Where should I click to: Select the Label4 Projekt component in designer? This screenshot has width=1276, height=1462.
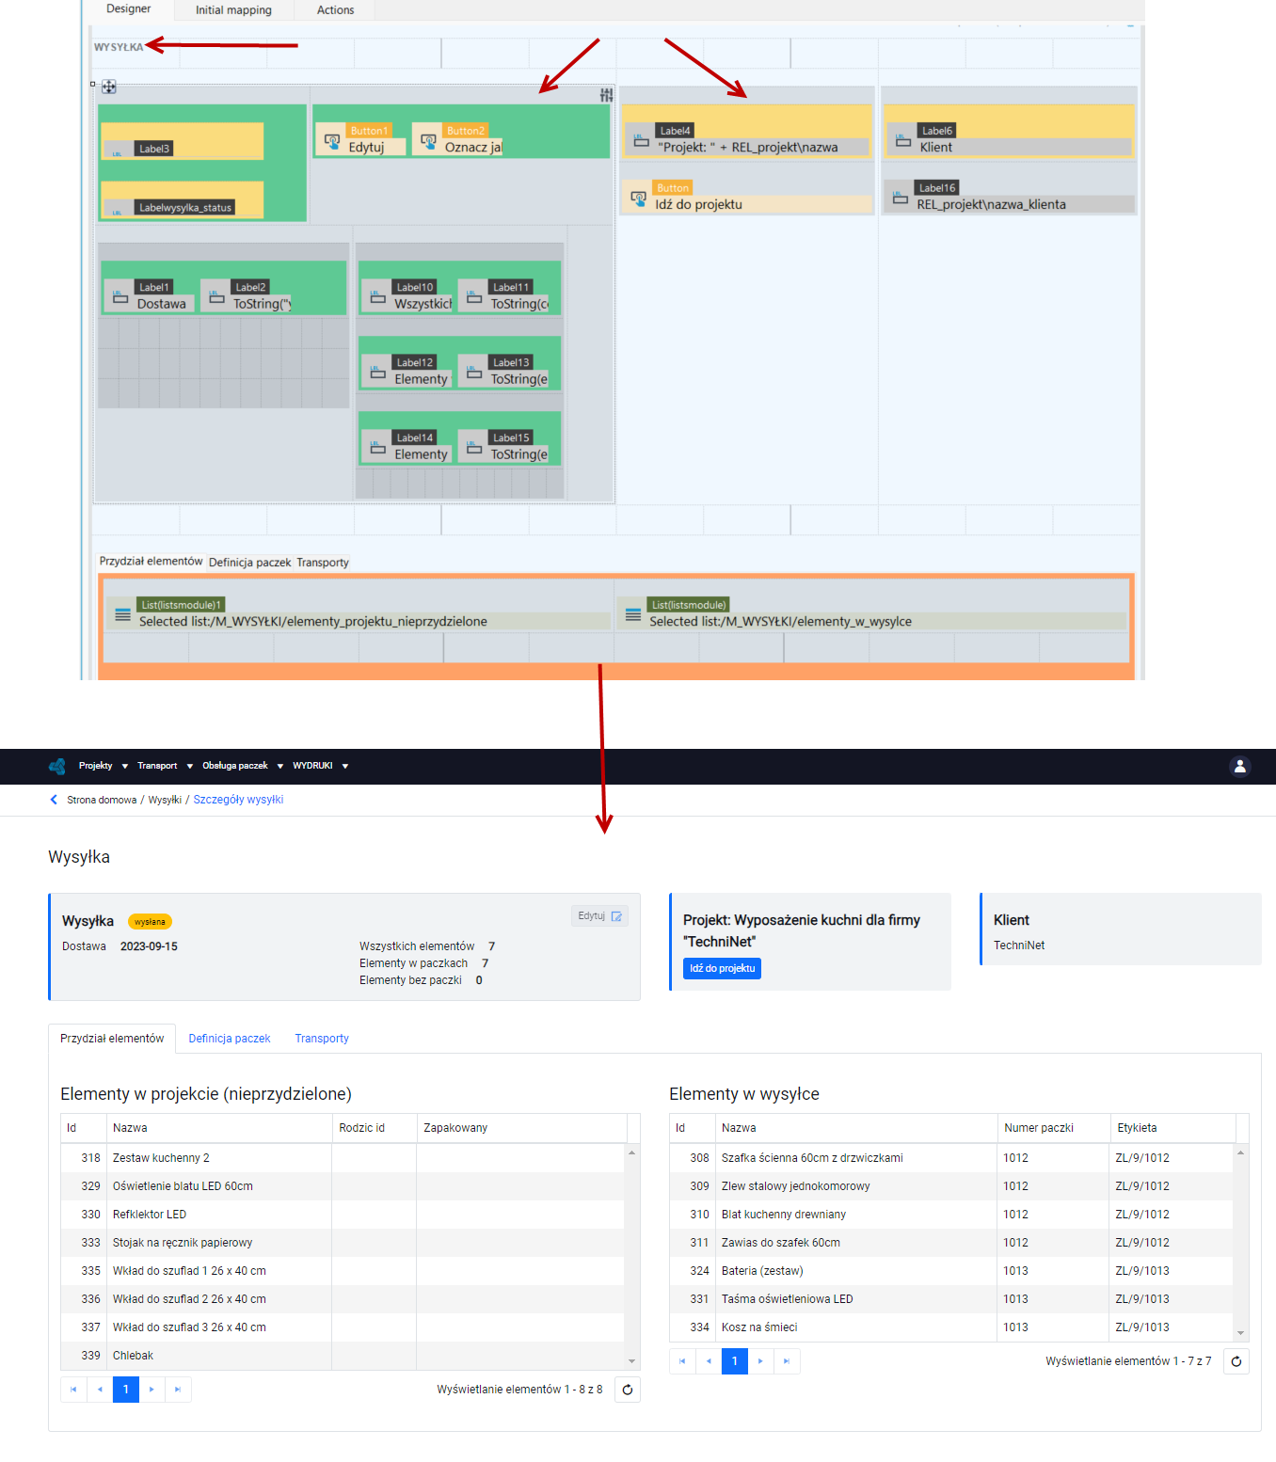747,139
